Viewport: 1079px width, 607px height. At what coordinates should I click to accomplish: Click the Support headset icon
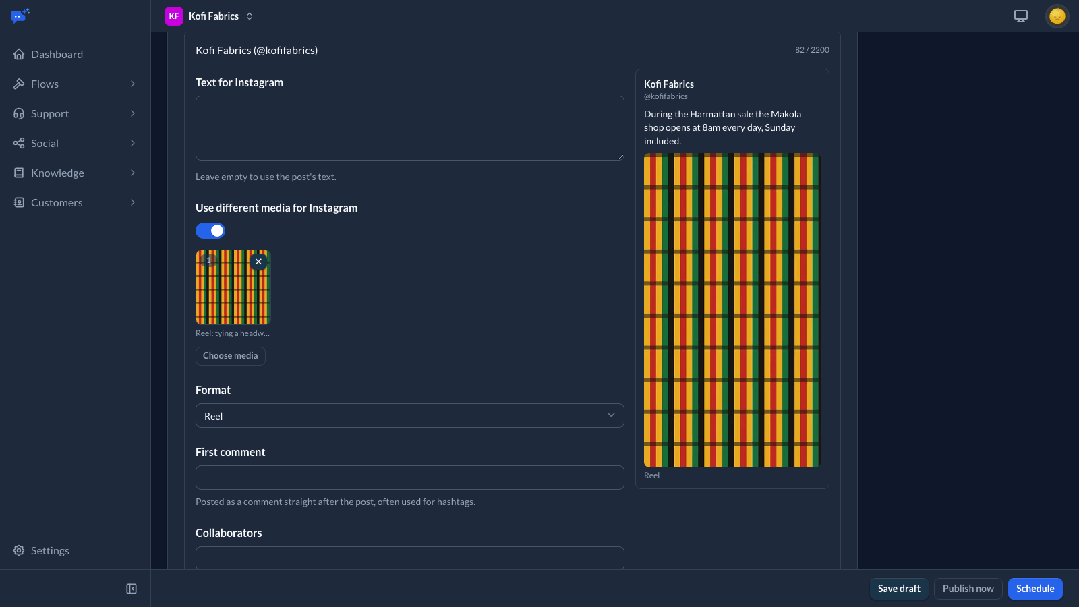(19, 113)
